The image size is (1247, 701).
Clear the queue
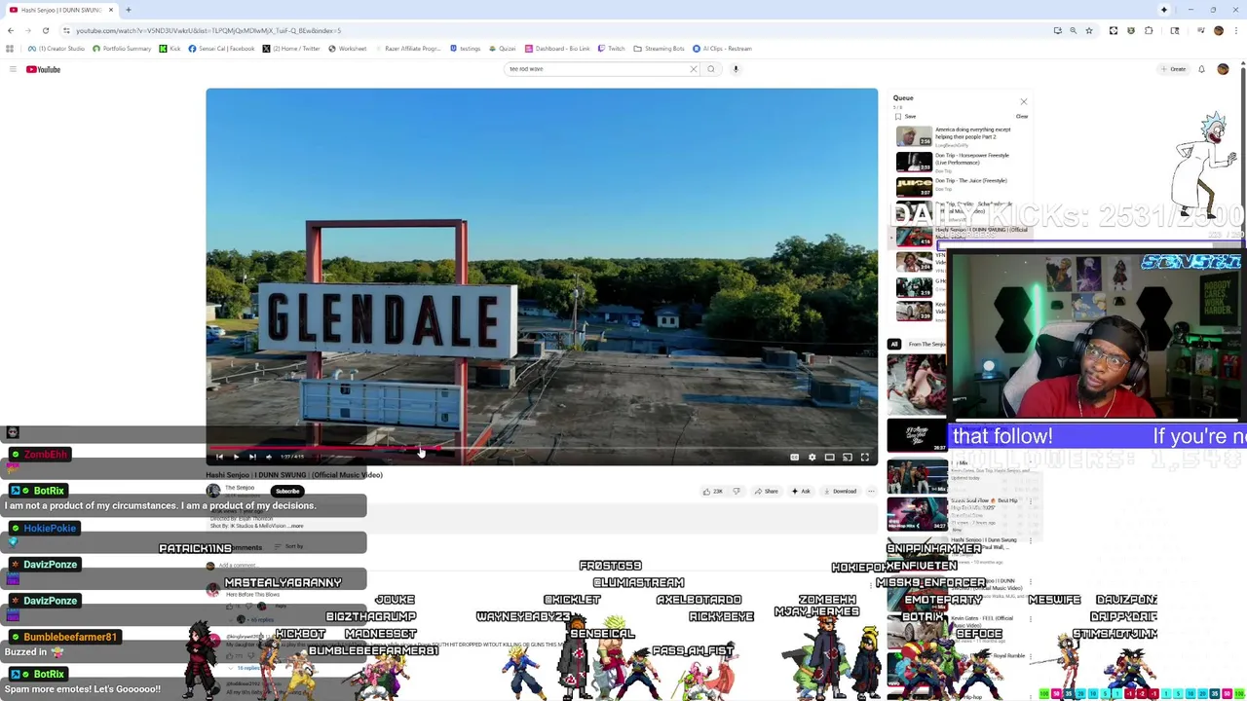tap(1022, 116)
